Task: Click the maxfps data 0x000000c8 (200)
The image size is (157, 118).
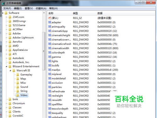Action: point(108,70)
